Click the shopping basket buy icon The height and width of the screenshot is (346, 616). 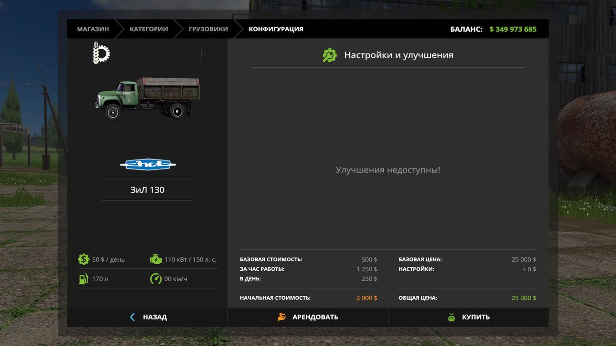click(x=452, y=317)
